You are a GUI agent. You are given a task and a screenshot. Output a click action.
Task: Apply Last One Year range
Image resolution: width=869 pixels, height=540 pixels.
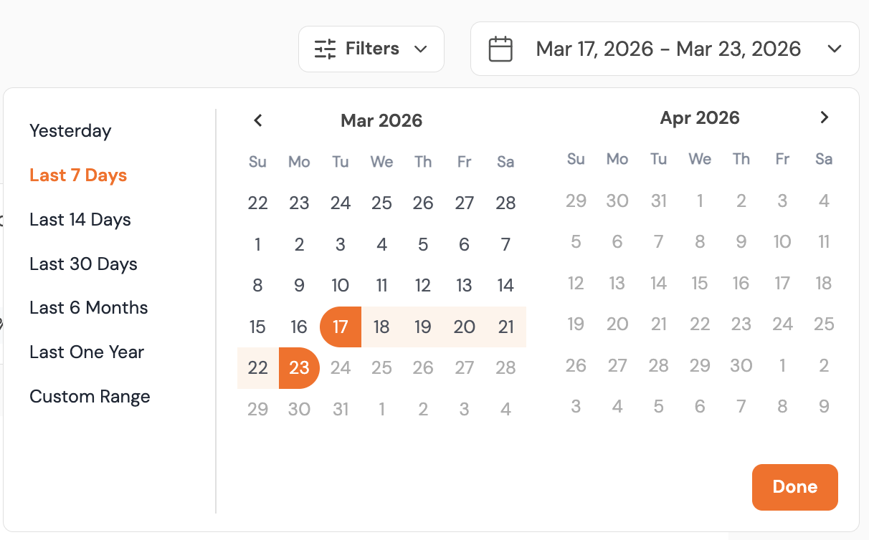pyautogui.click(x=86, y=352)
